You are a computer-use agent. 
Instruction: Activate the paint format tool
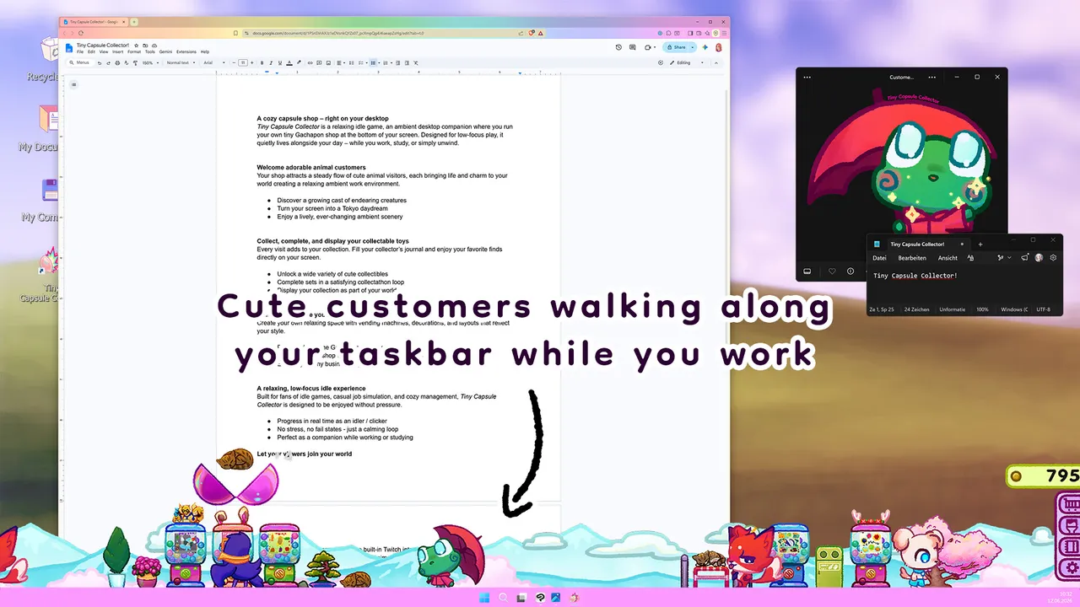[135, 62]
